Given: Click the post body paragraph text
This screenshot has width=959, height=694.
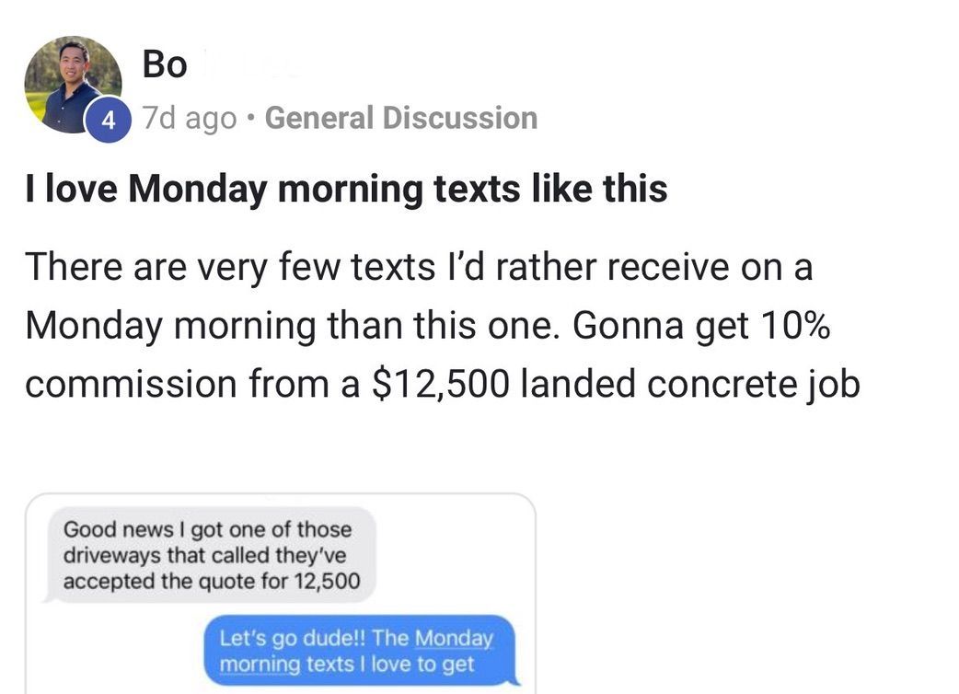Looking at the screenshot, I should click(x=442, y=326).
